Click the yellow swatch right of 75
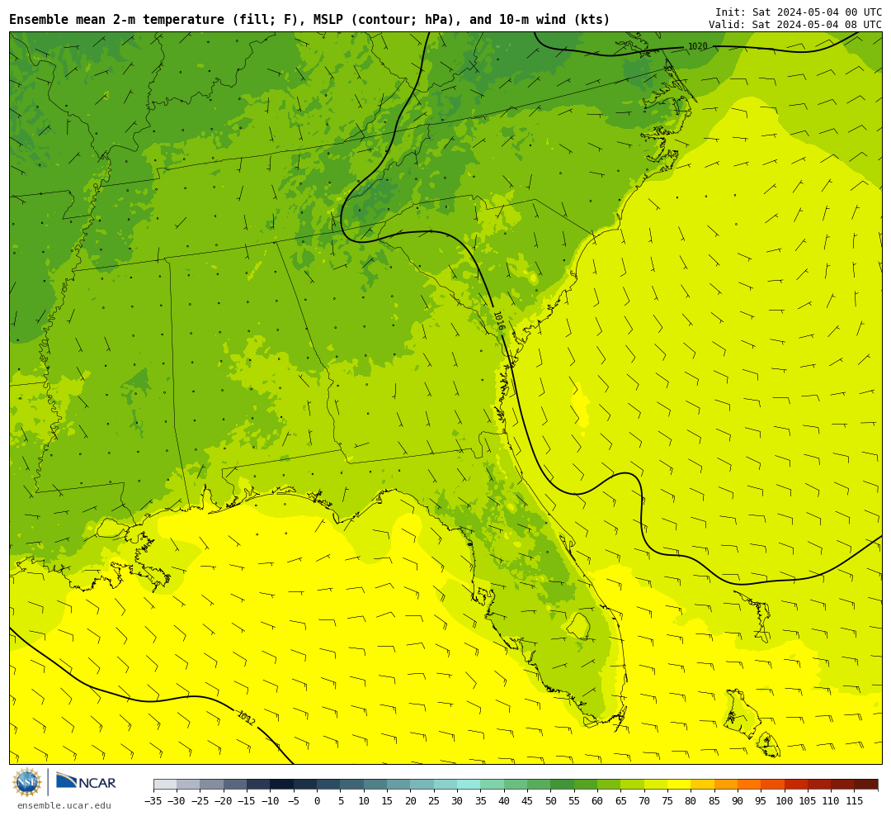Screen dimensions: 891x816 [x=678, y=785]
